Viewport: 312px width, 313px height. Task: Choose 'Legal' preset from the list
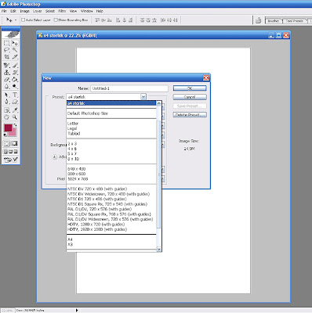[x=111, y=128]
